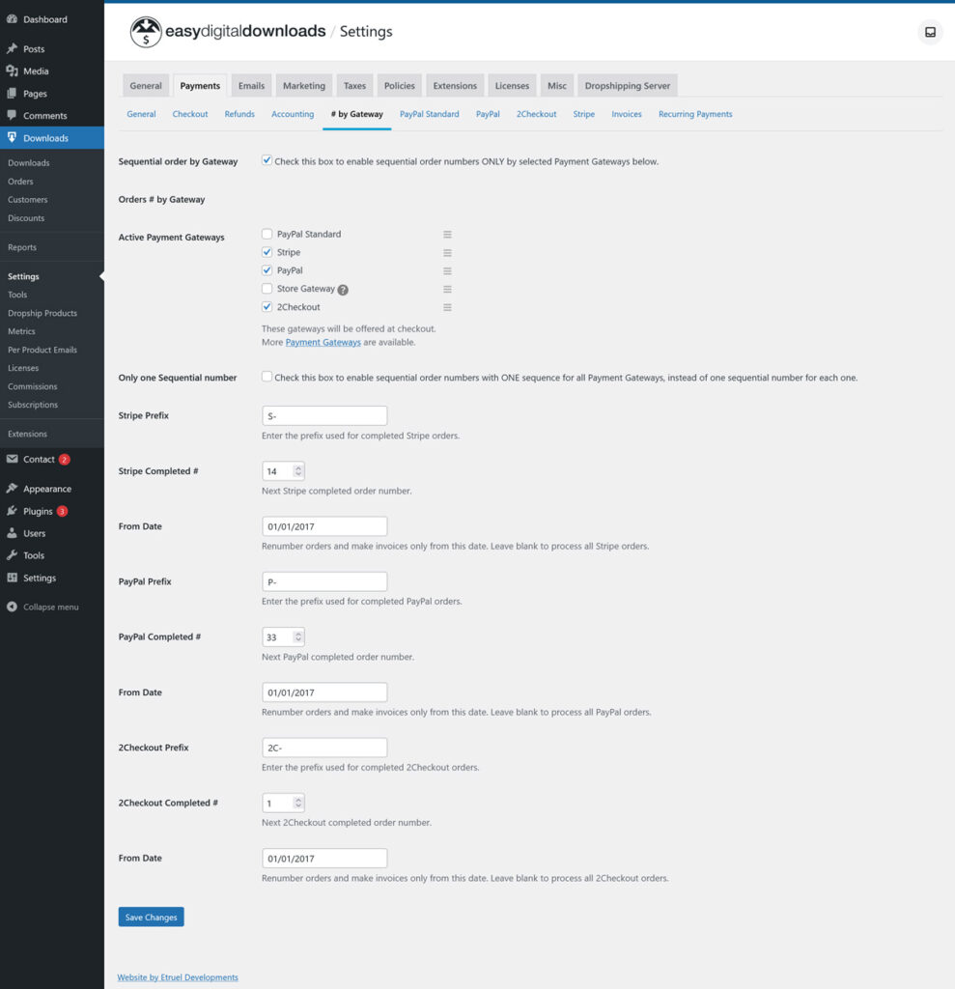Grab the 2Checkout gateway reorder handle
Screen dimensions: 955x989
pos(447,307)
